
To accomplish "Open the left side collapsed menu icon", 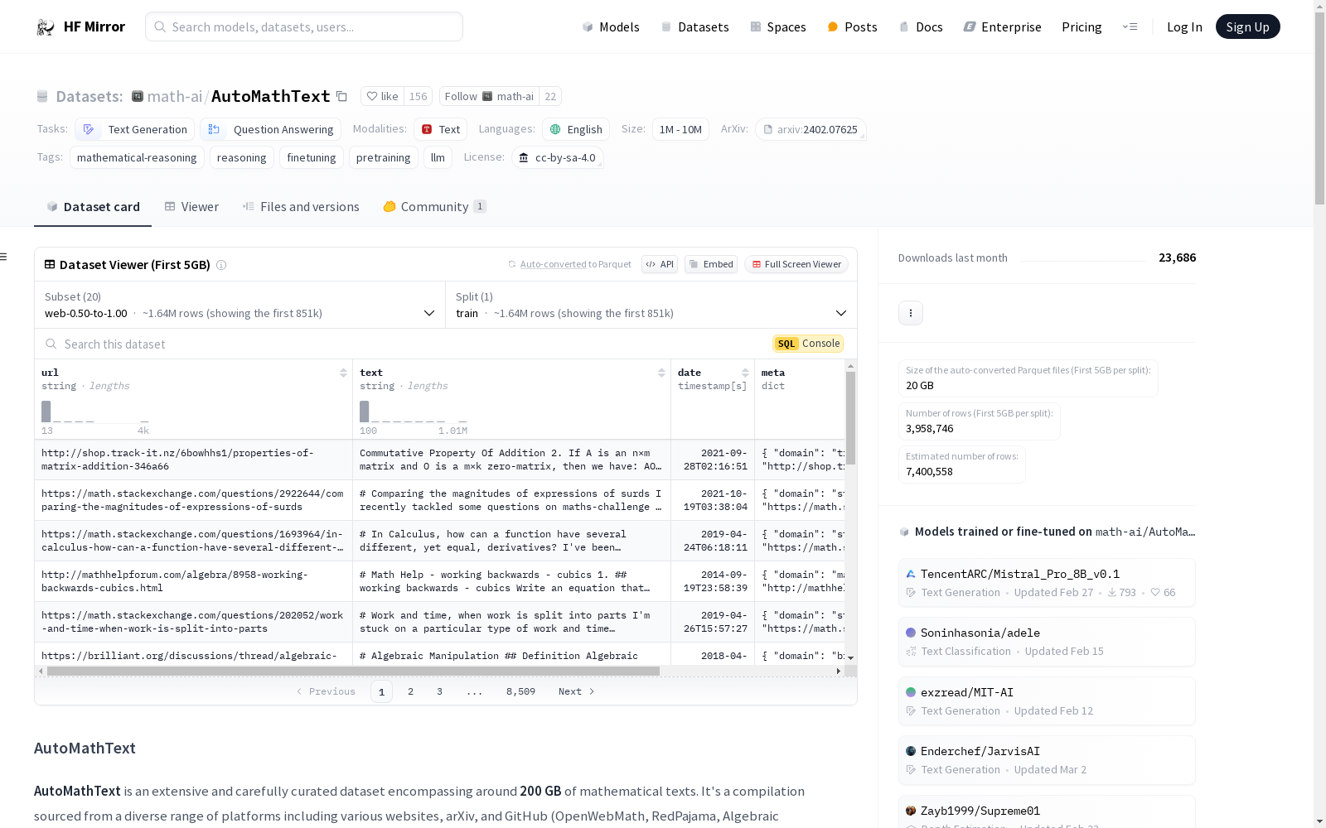I will pos(4,257).
